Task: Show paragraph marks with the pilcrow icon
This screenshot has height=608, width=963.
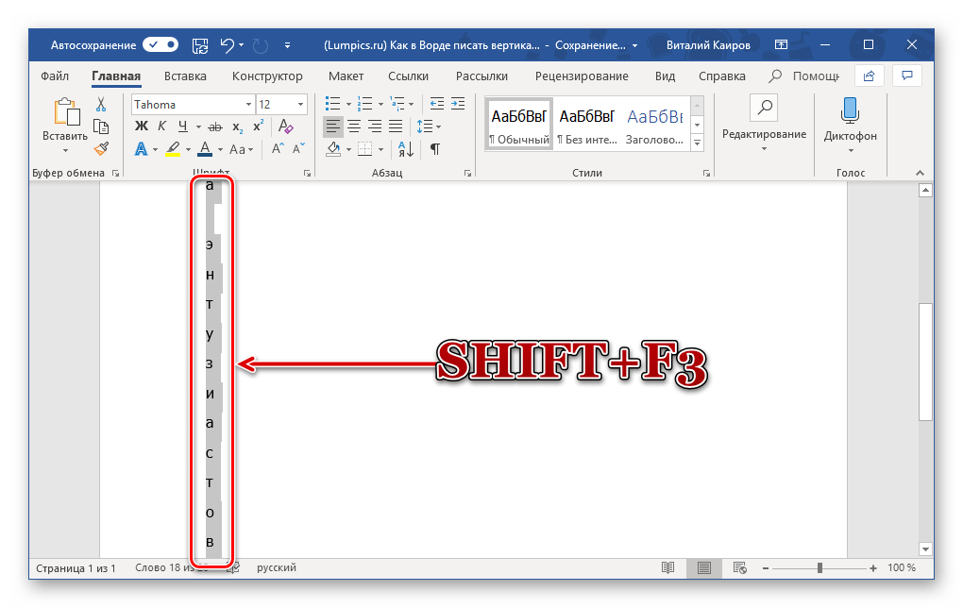Action: [x=434, y=148]
